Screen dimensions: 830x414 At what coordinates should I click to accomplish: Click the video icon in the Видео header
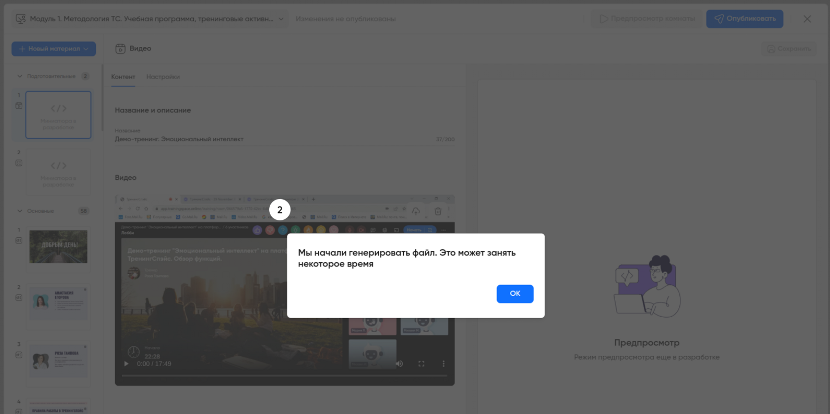pos(120,48)
